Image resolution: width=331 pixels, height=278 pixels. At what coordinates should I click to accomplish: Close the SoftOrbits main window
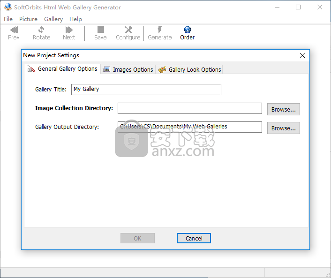pos(320,7)
